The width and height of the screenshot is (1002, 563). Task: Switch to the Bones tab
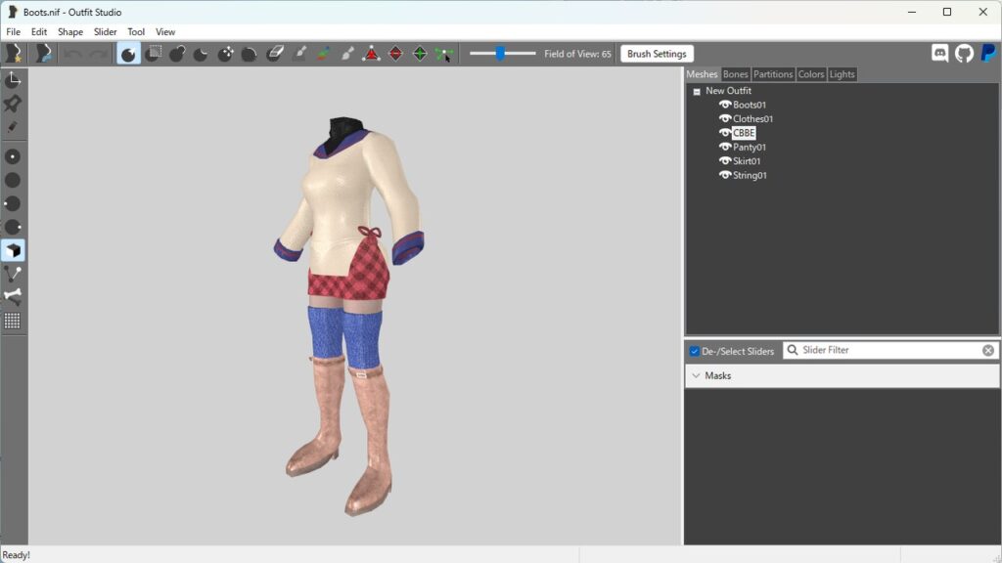(x=735, y=74)
